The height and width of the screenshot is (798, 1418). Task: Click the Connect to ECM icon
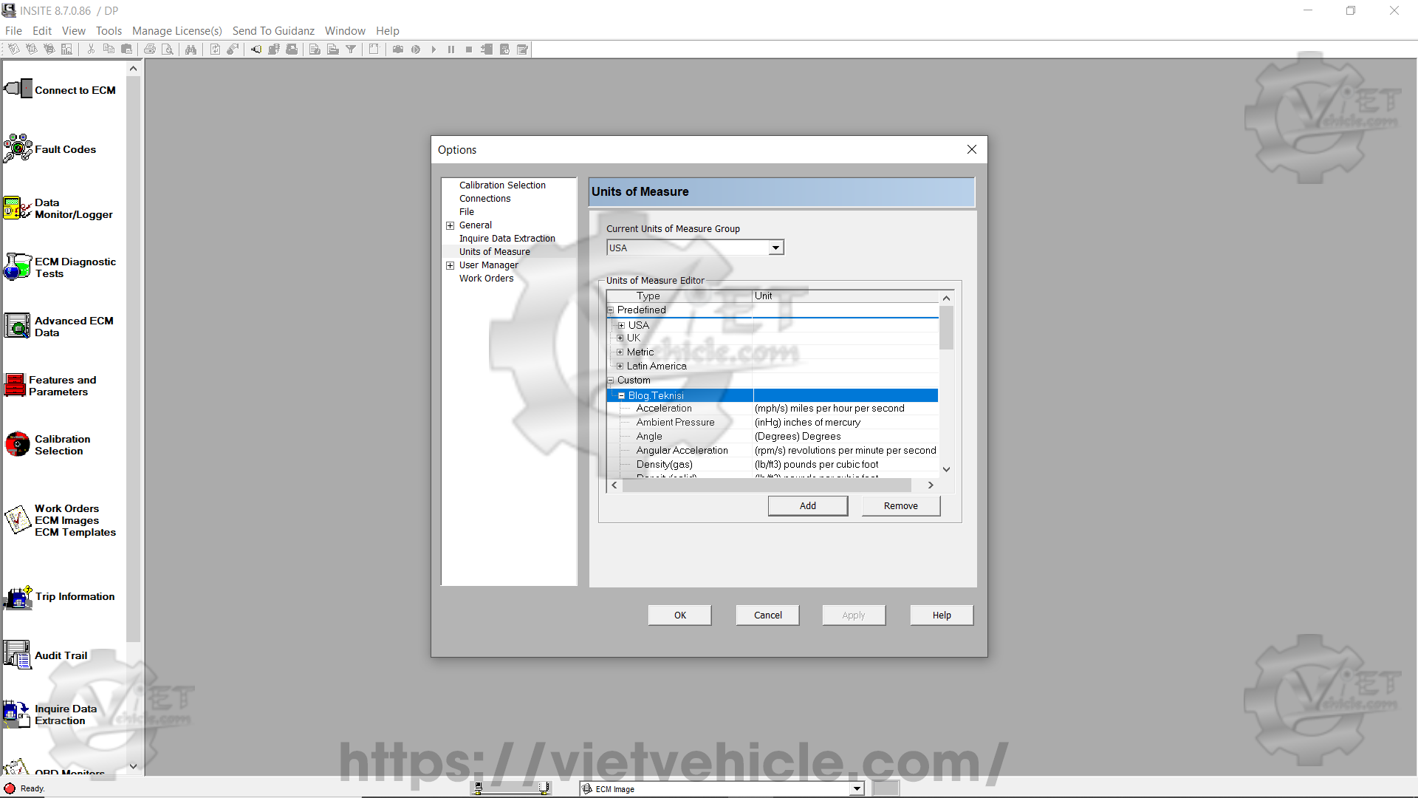(x=18, y=89)
